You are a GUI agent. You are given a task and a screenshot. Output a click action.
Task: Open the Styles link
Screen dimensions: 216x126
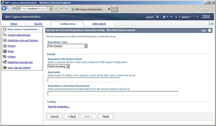click(11, 51)
